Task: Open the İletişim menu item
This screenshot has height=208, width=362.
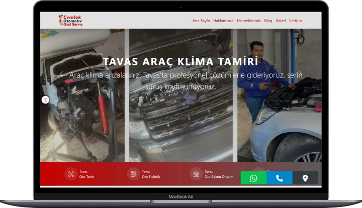Action: click(296, 21)
